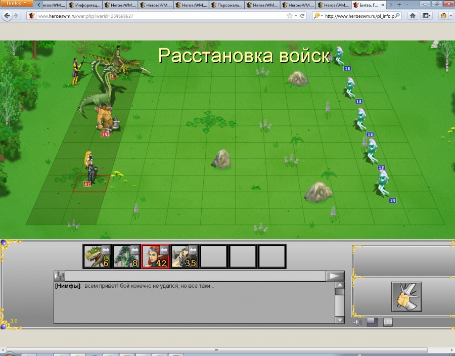
Task: Click chat scrollbar down arrow
Action: click(340, 320)
